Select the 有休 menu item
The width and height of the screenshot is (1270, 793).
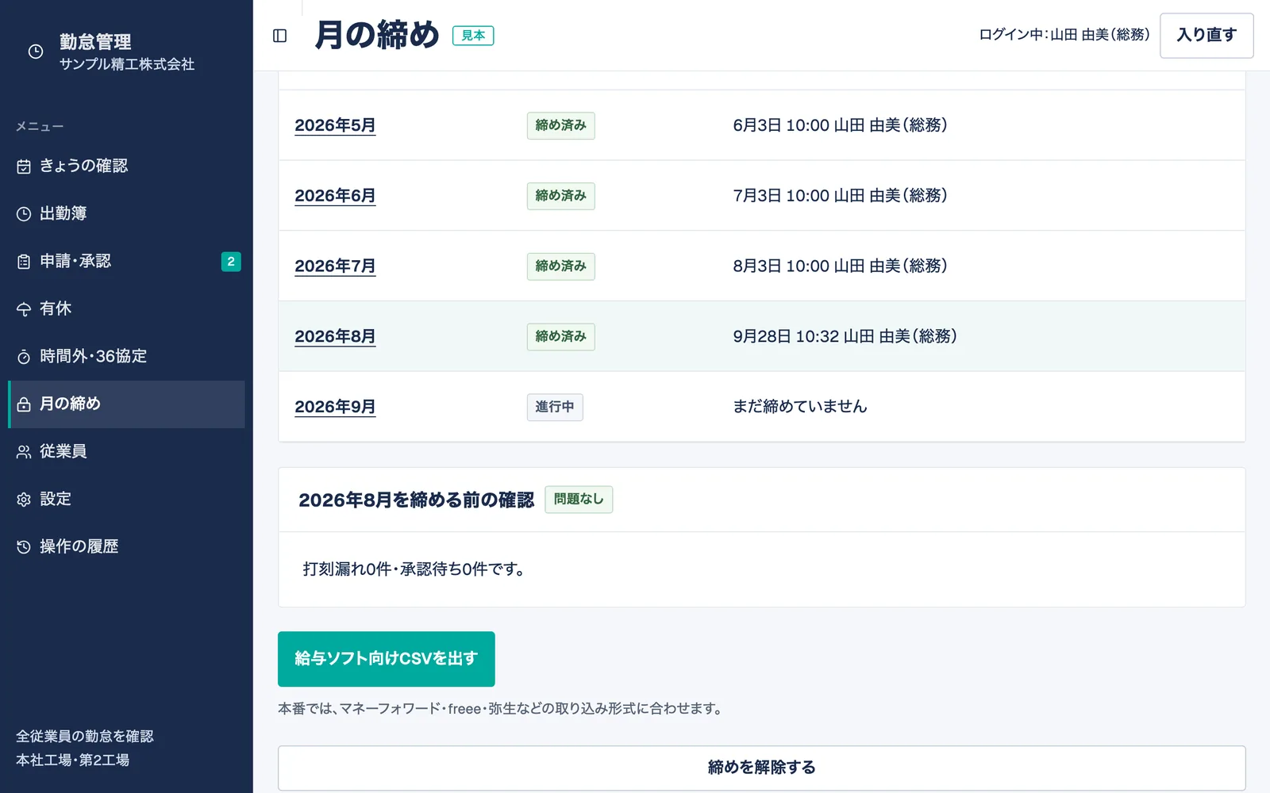pyautogui.click(x=127, y=309)
